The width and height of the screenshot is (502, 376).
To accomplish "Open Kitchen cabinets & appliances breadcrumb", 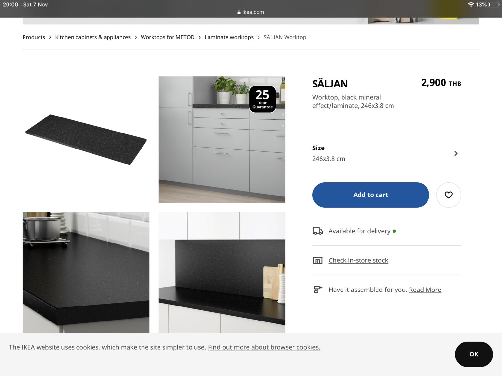I will point(93,37).
